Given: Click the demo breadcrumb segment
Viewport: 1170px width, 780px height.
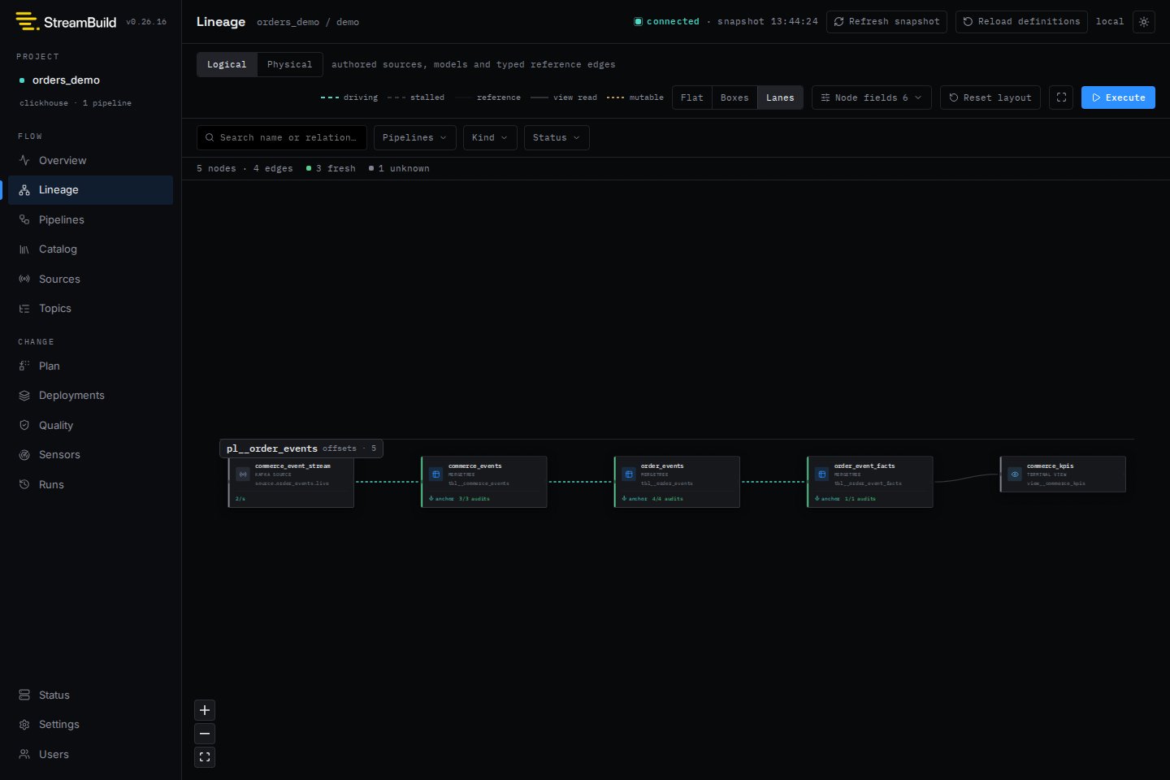Looking at the screenshot, I should (x=348, y=22).
